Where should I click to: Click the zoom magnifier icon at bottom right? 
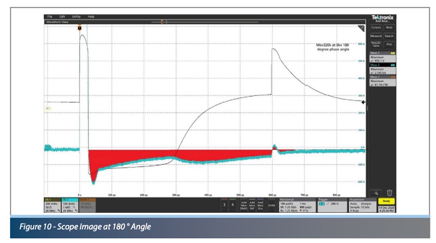[x=375, y=192]
